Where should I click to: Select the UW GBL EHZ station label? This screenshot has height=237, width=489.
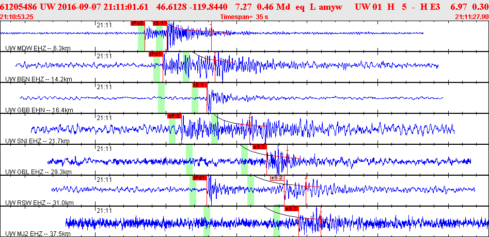[x=38, y=172]
